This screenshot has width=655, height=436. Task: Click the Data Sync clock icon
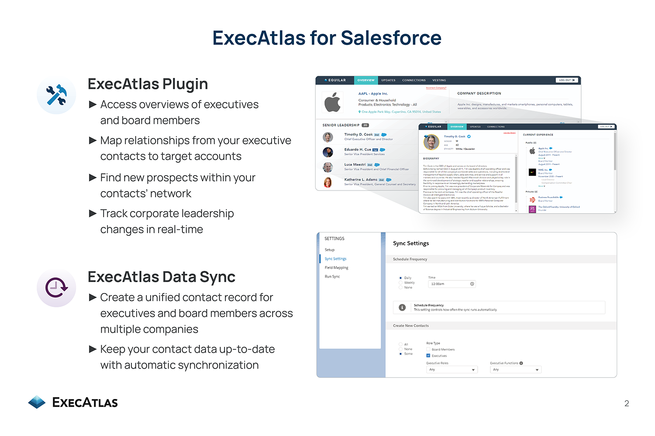[56, 288]
